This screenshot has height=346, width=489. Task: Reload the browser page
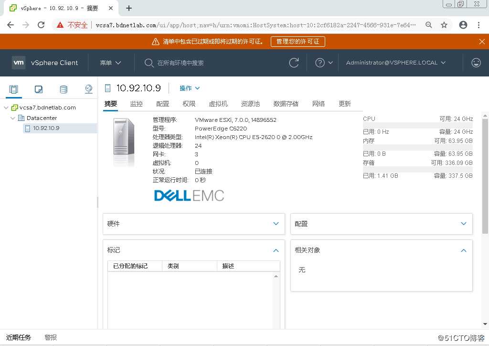(41, 25)
